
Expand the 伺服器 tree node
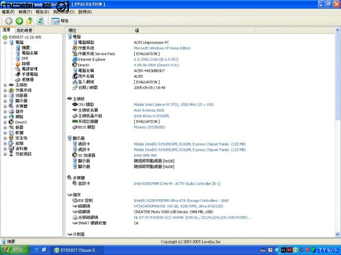point(5,96)
